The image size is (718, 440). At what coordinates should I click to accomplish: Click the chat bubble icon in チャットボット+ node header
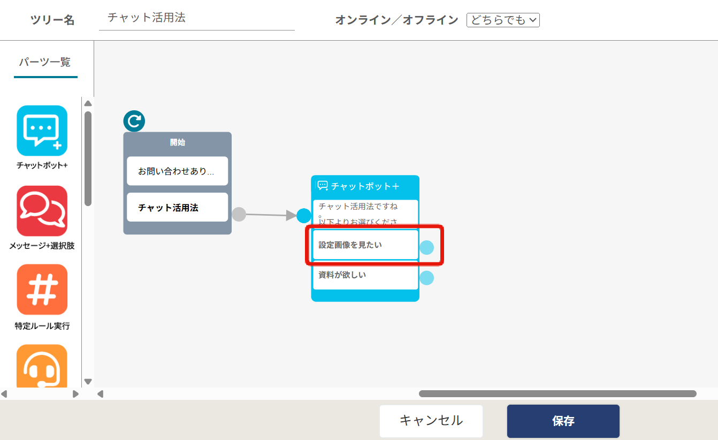tap(323, 186)
